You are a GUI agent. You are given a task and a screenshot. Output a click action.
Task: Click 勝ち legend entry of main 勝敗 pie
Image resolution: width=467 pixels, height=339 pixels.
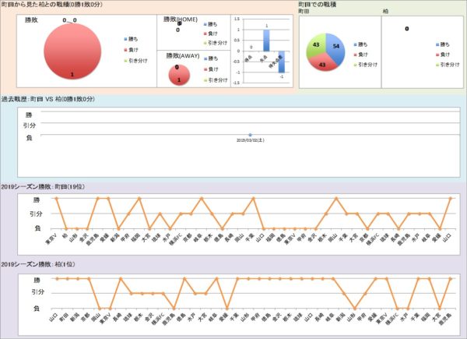131,39
